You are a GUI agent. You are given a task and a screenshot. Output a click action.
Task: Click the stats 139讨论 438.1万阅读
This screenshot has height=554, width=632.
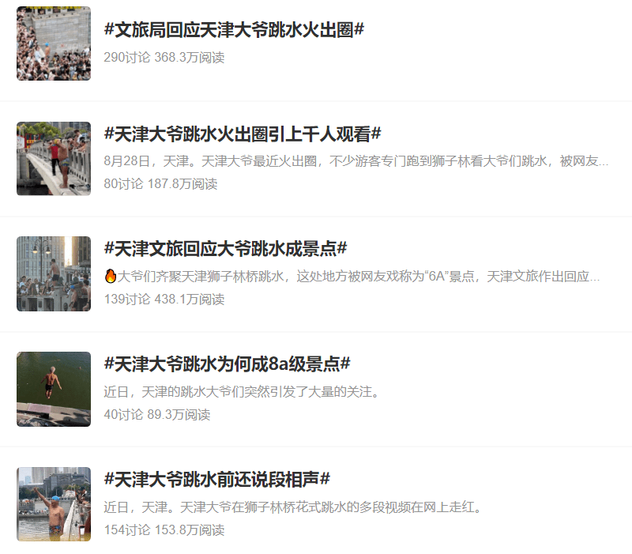pos(164,300)
